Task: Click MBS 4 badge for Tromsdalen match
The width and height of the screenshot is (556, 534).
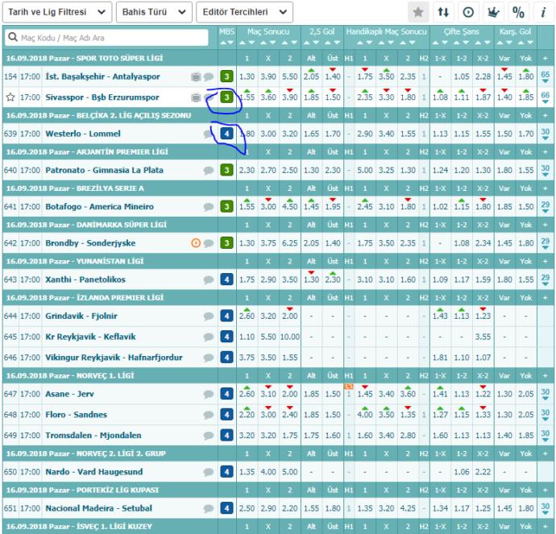Action: (226, 436)
